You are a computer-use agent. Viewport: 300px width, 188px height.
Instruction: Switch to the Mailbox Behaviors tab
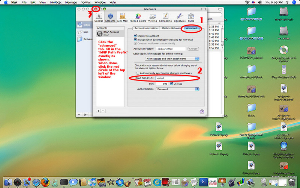tap(171, 28)
